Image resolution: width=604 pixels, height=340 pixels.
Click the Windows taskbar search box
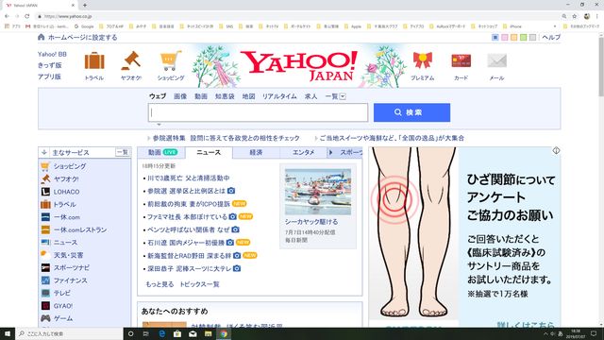(x=69, y=333)
